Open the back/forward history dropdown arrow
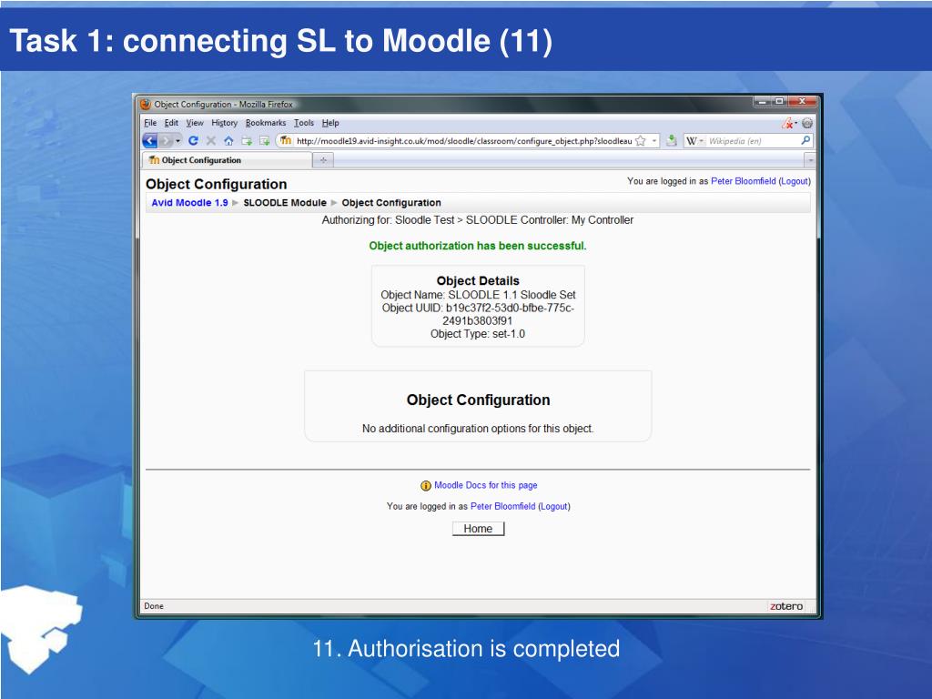The width and height of the screenshot is (932, 699). coord(177,141)
